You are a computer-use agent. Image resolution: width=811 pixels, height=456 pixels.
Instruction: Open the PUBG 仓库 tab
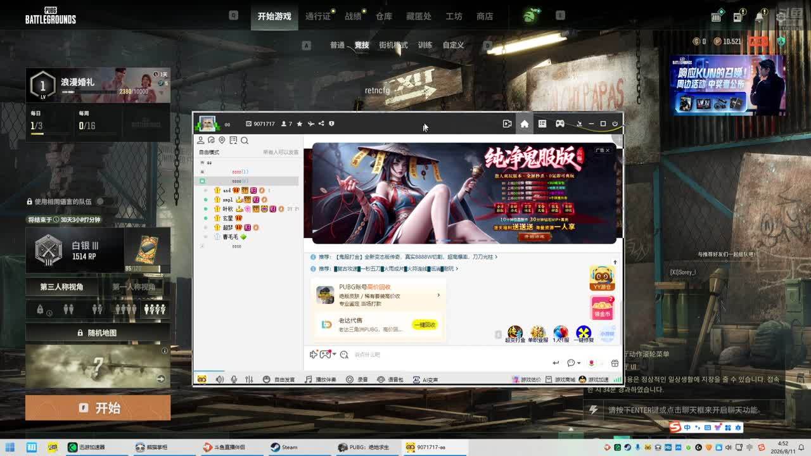click(384, 16)
